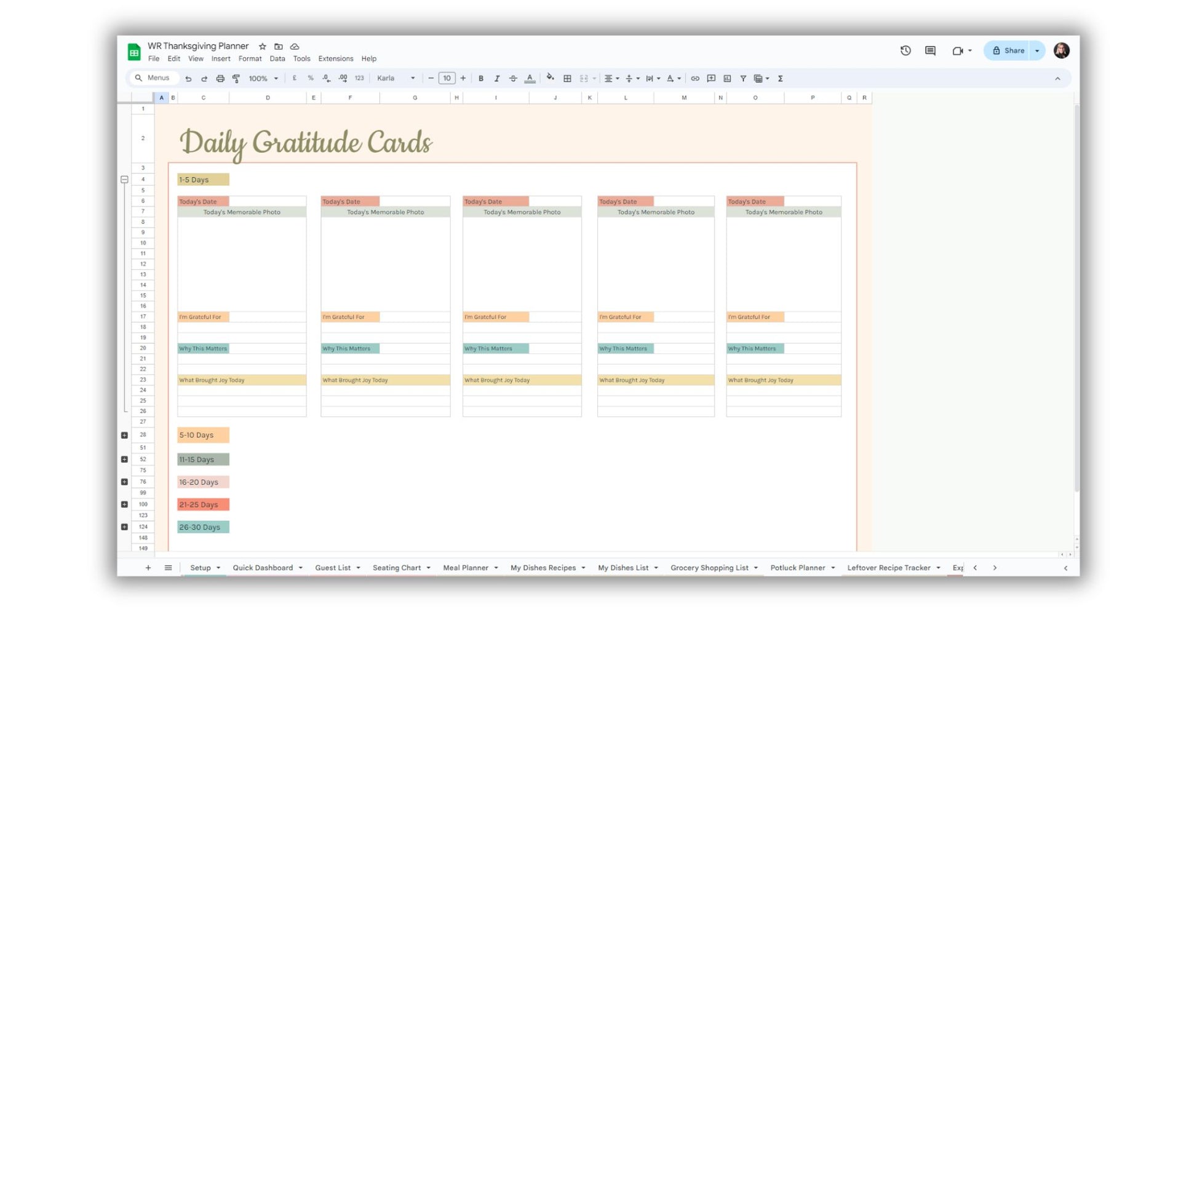
Task: Open the 100% zoom dropdown
Action: (x=263, y=79)
